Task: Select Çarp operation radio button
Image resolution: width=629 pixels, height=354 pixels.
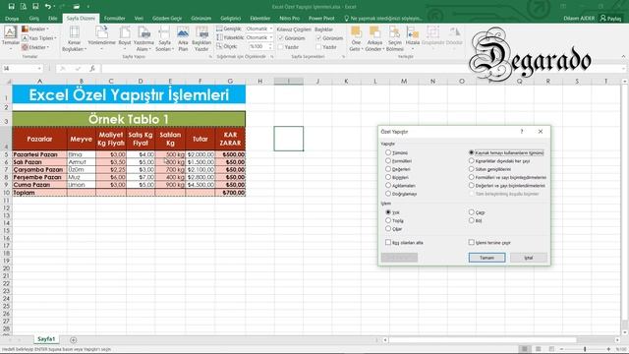Action: pos(477,212)
